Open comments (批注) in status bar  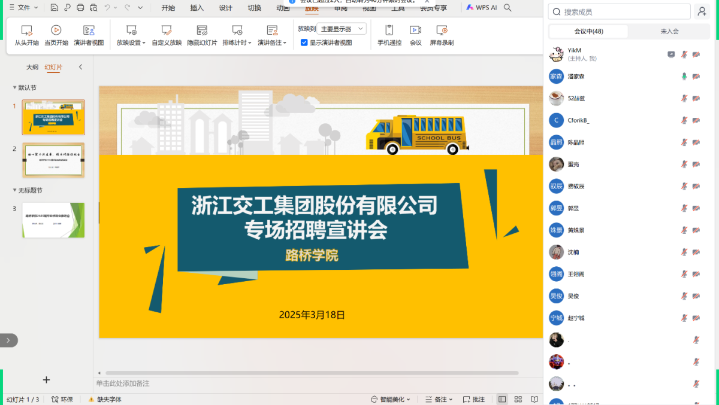pyautogui.click(x=473, y=399)
